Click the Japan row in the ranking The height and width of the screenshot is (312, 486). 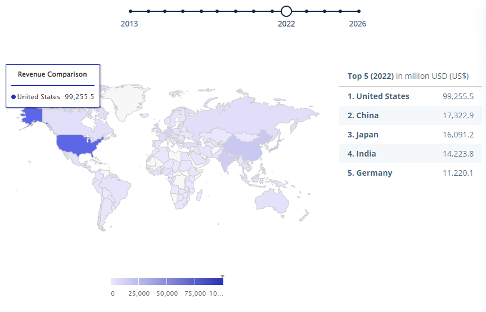coord(410,135)
